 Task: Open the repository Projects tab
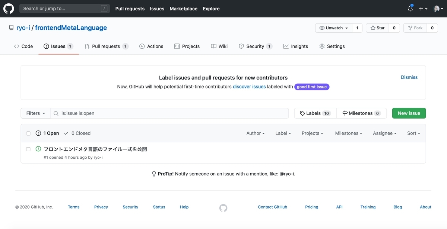187,46
